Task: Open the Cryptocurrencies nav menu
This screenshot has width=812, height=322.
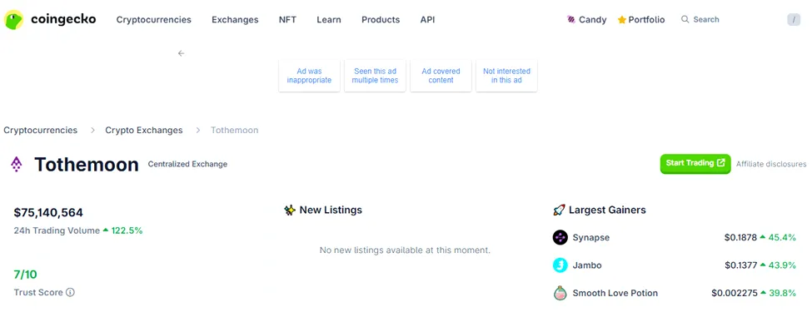Action: [x=154, y=20]
